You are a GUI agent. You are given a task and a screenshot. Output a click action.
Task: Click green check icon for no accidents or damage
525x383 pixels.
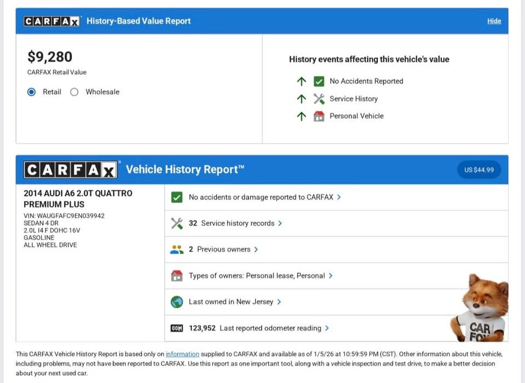pyautogui.click(x=177, y=197)
